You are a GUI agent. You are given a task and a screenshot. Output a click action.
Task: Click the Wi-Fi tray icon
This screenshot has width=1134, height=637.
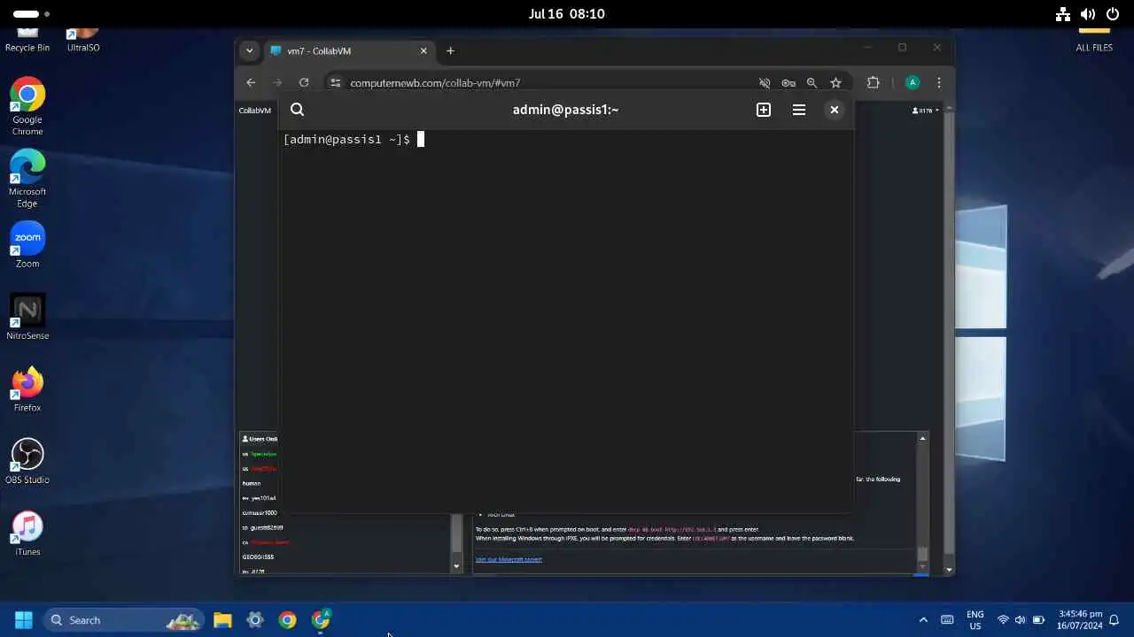pos(1003,620)
